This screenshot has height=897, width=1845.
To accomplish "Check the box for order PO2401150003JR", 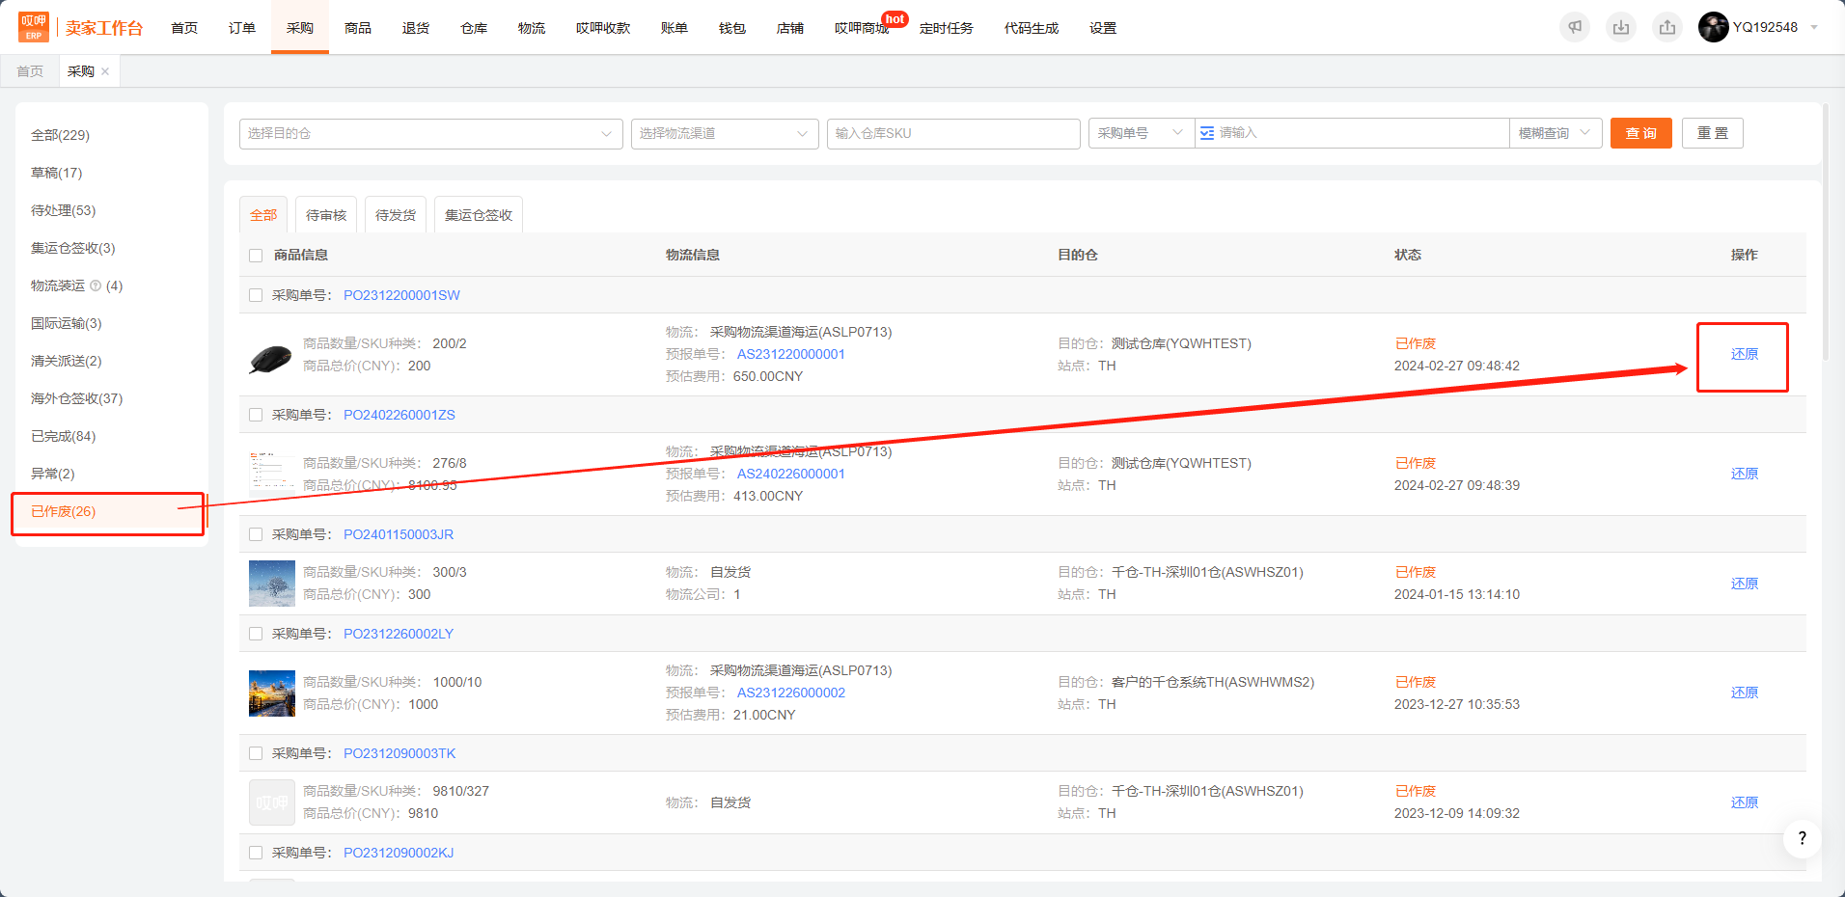I will pos(256,534).
